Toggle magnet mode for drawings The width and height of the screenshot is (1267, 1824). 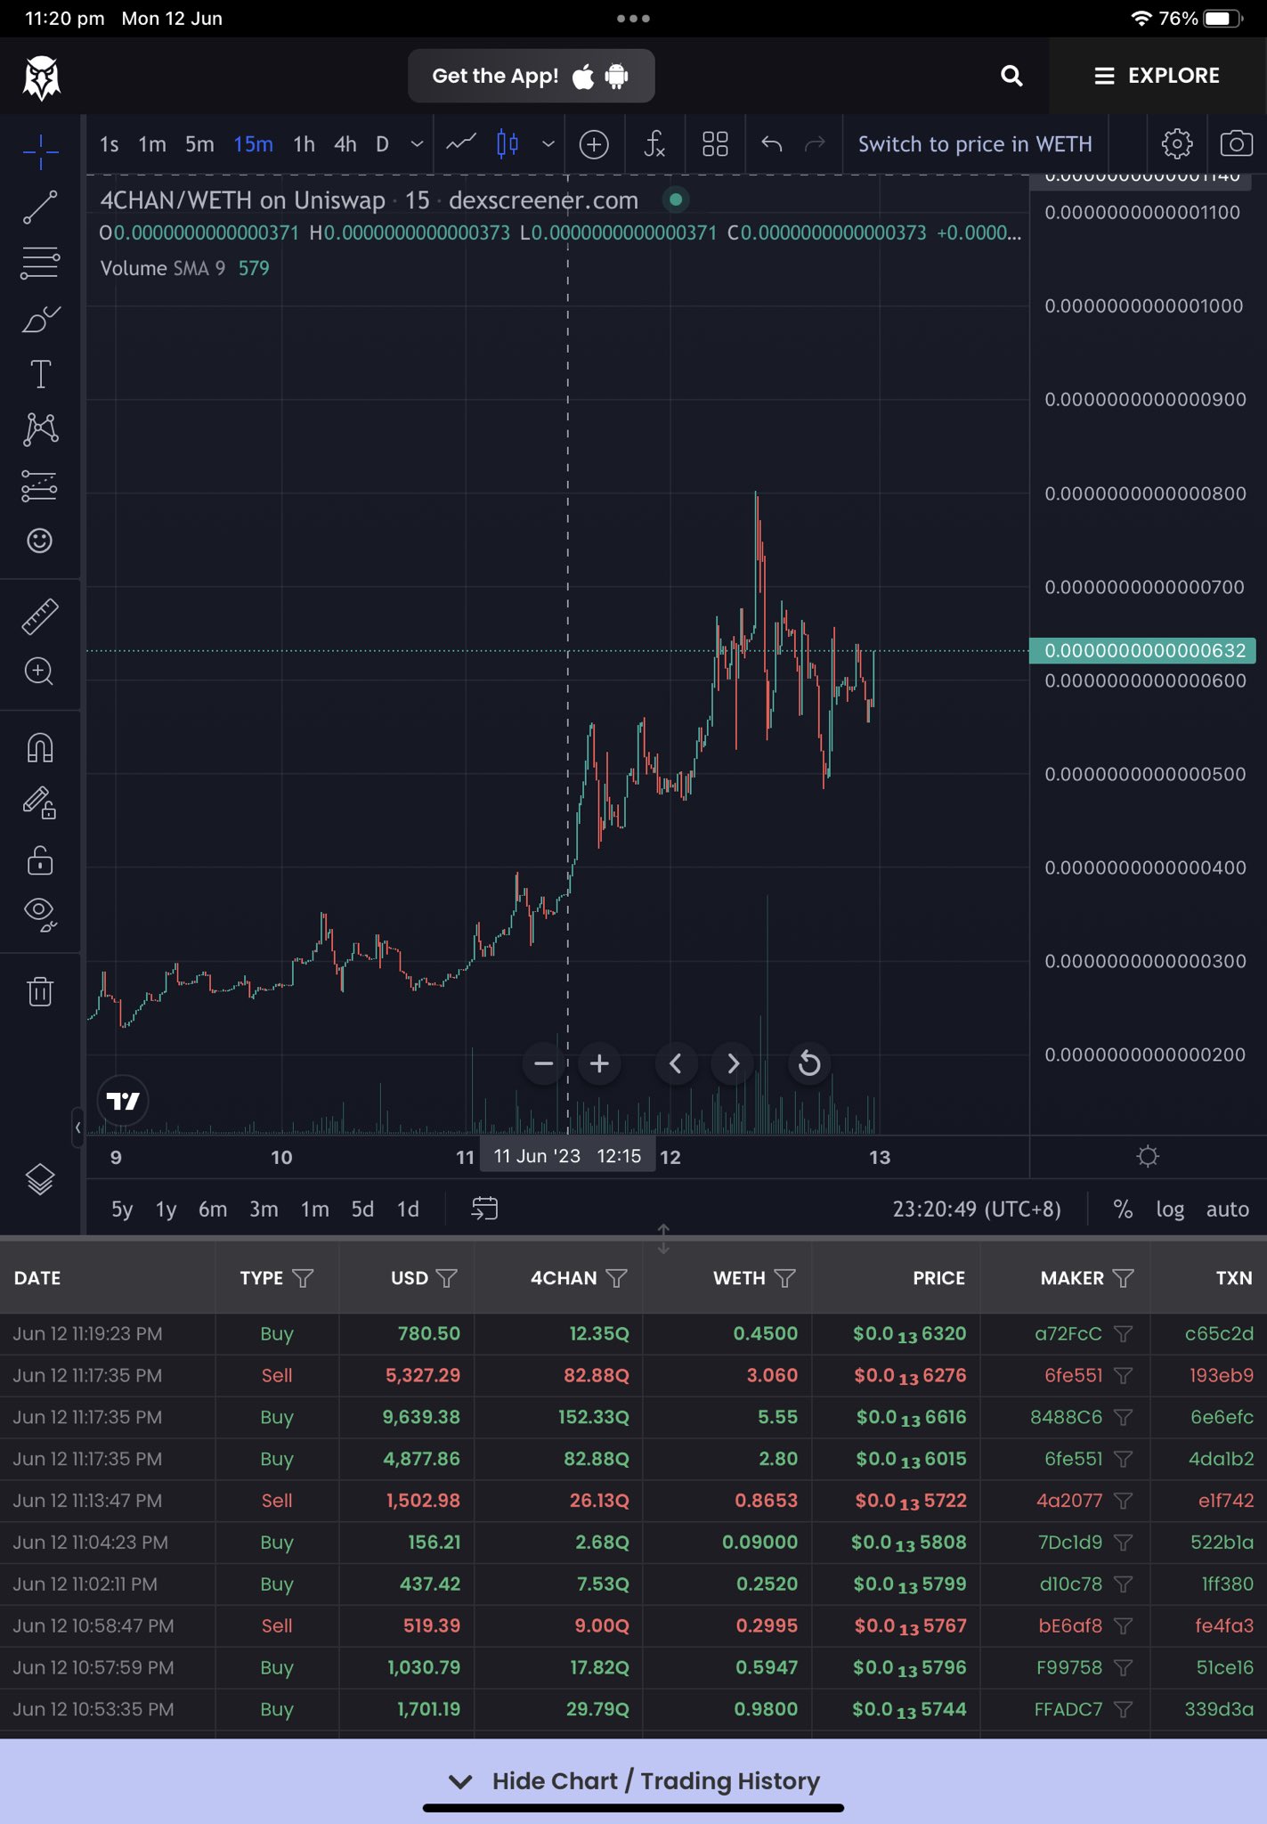40,747
